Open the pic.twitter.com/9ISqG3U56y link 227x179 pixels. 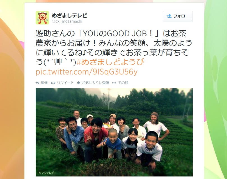point(86,72)
